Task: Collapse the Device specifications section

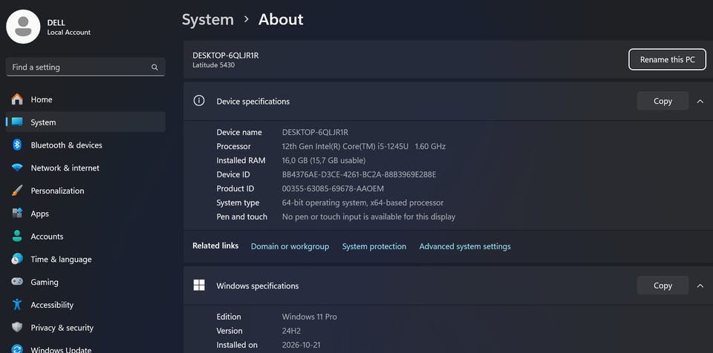Action: pos(700,102)
